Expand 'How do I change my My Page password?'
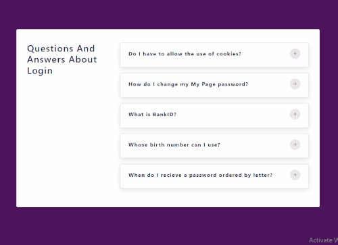The image size is (338, 245). [188, 84]
